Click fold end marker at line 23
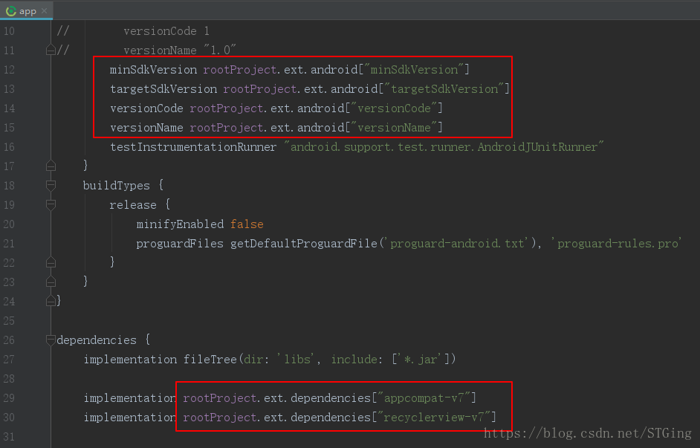This screenshot has width=700, height=448. point(51,282)
